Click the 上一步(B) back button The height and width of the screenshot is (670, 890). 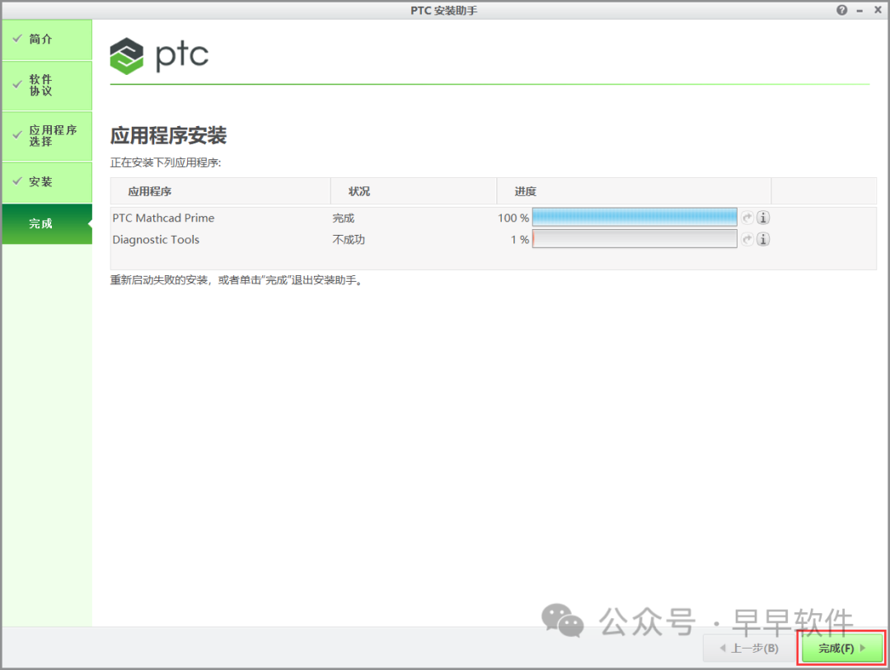(x=749, y=648)
